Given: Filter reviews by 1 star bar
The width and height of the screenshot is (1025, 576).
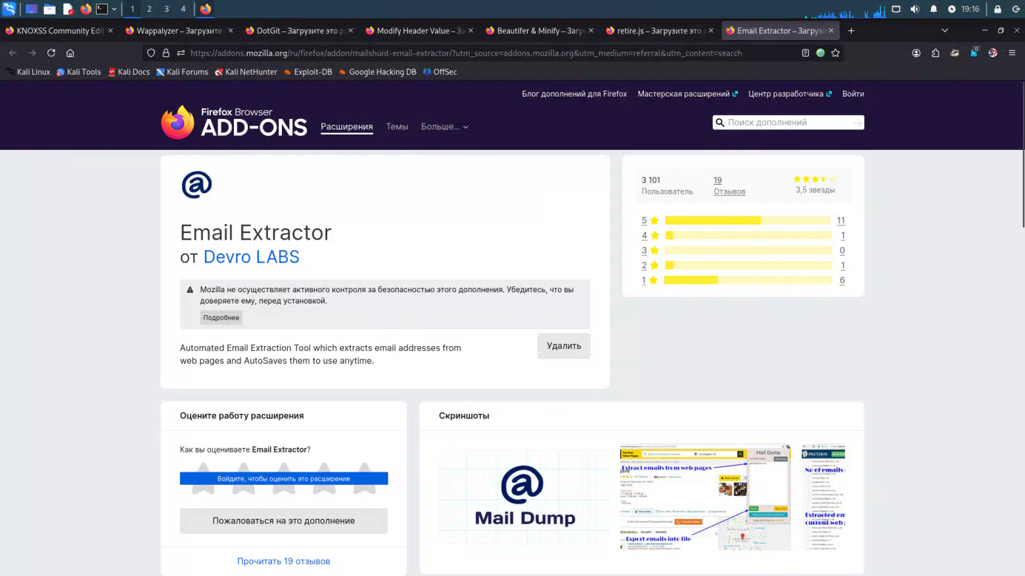Looking at the screenshot, I should coord(748,280).
